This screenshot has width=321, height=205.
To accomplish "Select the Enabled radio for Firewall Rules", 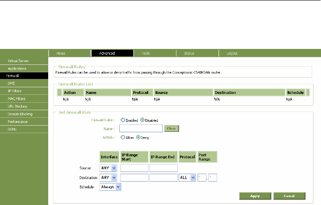I will click(x=123, y=120).
